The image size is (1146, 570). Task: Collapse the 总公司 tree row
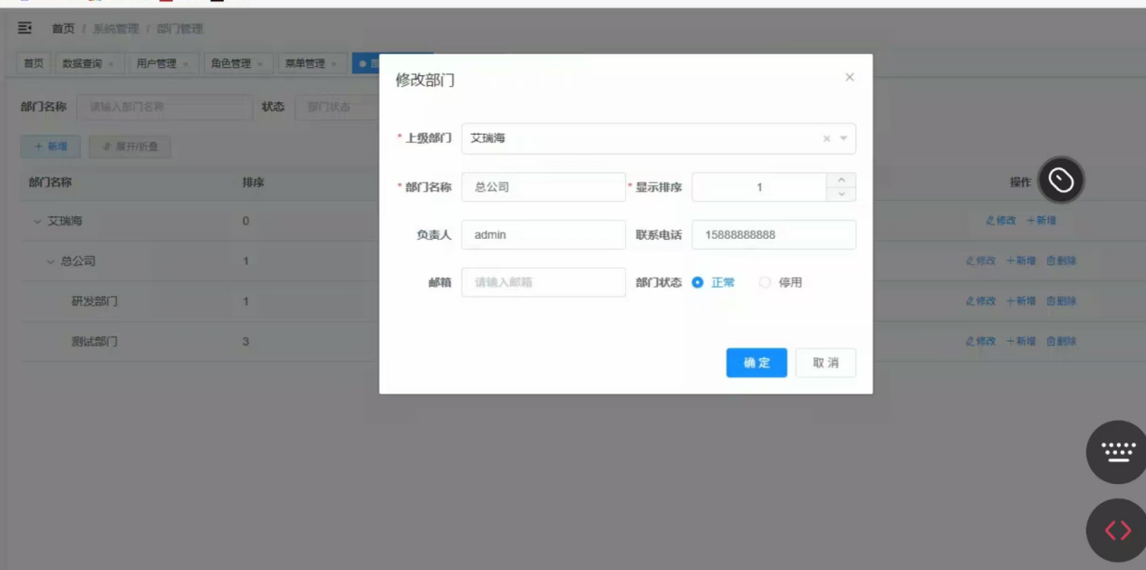pyautogui.click(x=51, y=261)
